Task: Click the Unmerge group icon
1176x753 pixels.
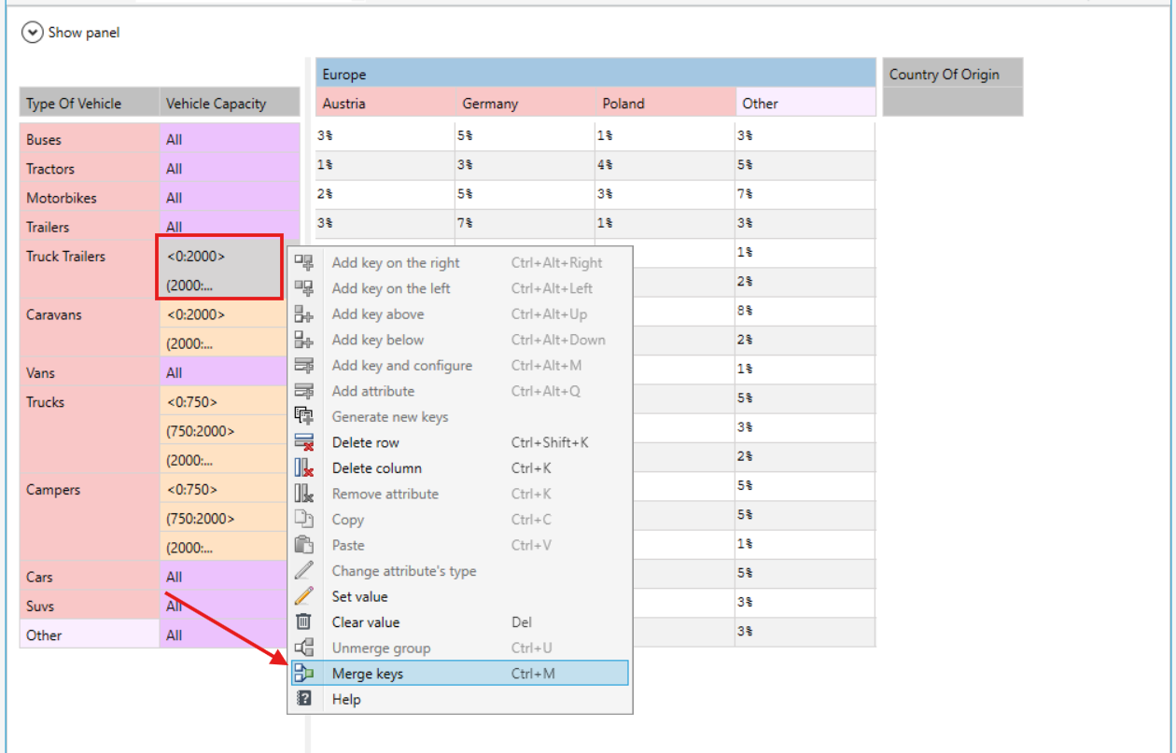Action: (304, 648)
